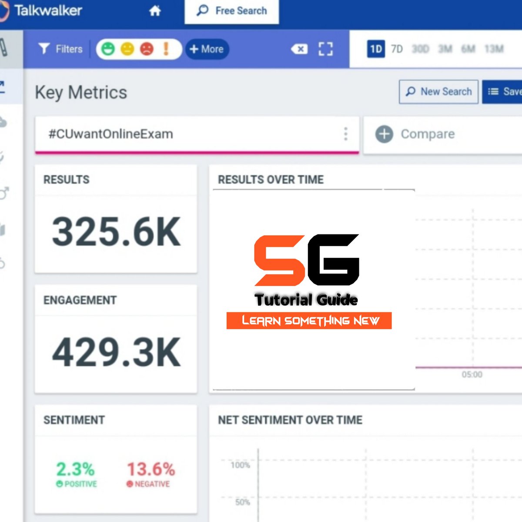Select the 6M time range
The height and width of the screenshot is (522, 522).
(x=468, y=49)
